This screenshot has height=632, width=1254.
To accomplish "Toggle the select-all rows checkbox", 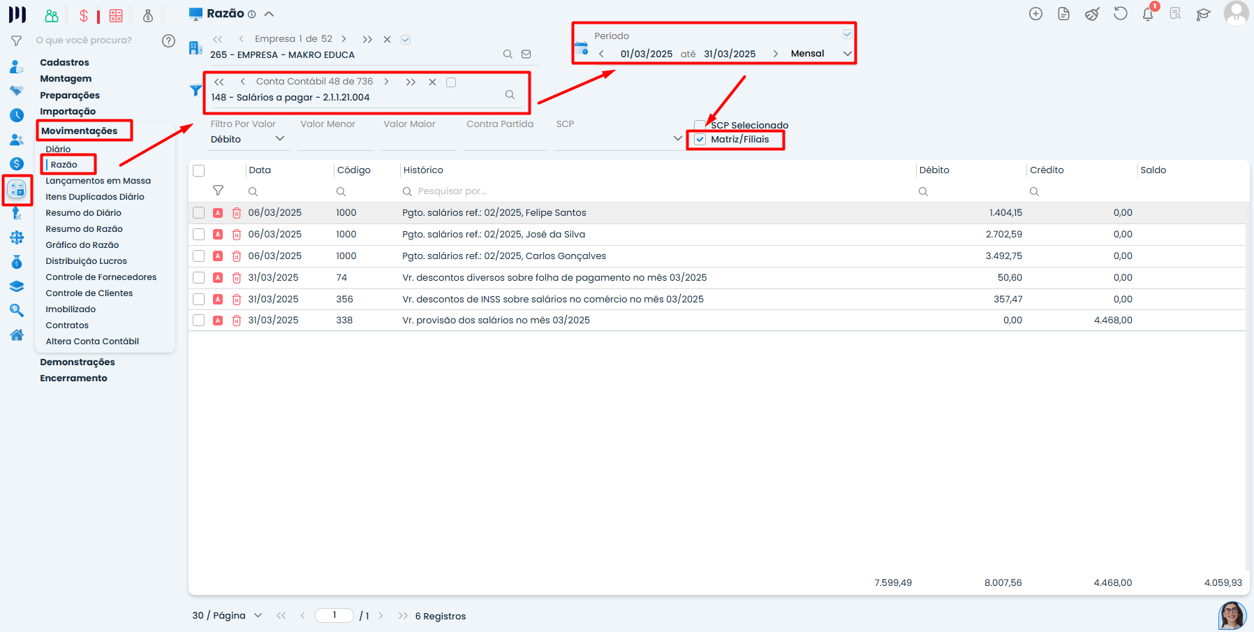I will [x=199, y=170].
